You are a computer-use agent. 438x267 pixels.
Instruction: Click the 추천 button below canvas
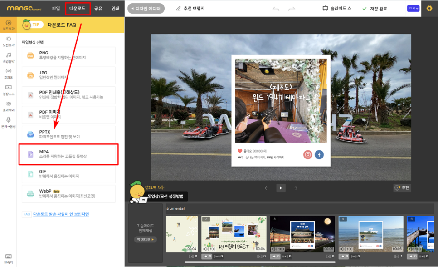pos(402,188)
